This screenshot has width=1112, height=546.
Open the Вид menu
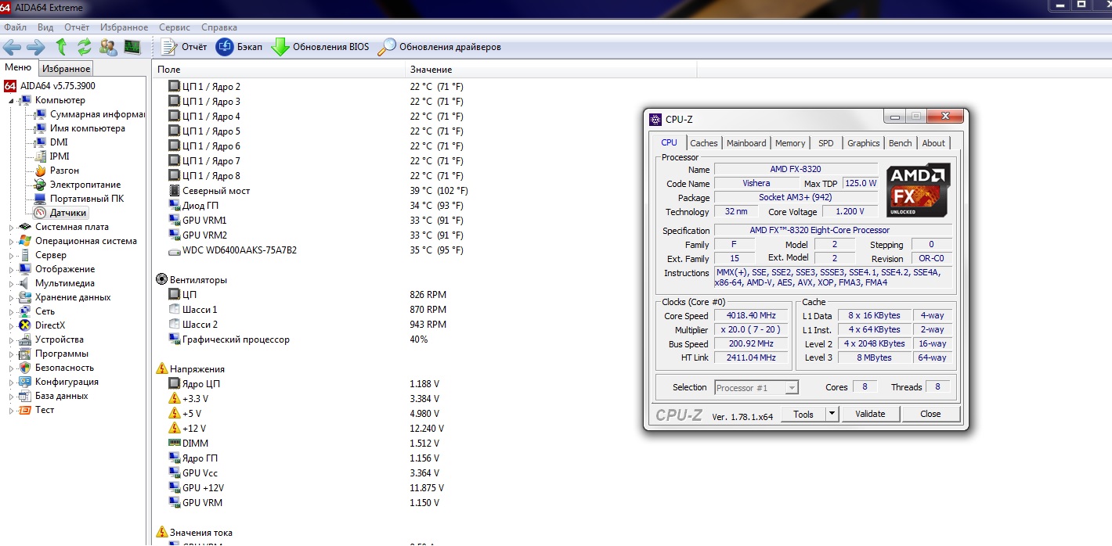pos(45,27)
